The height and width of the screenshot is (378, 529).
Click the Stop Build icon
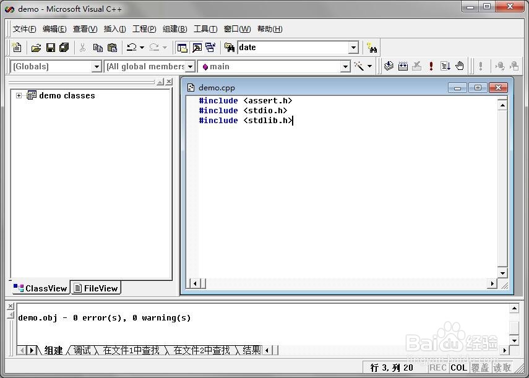(417, 66)
